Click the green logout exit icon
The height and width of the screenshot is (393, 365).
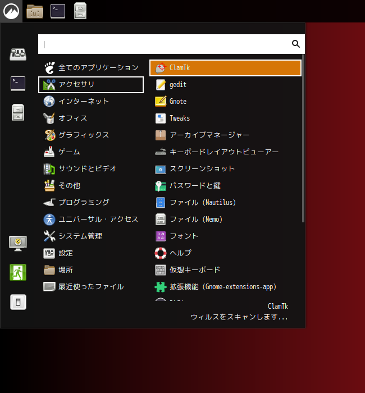18,272
